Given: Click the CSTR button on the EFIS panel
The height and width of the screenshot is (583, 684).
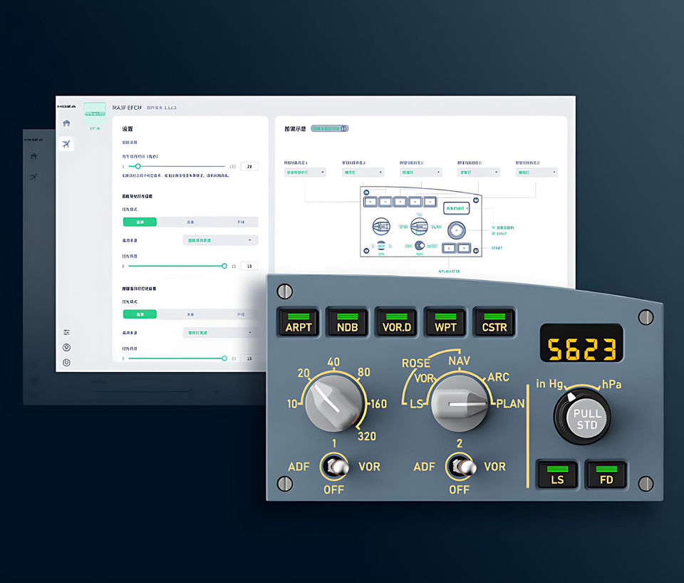Looking at the screenshot, I should 494,322.
